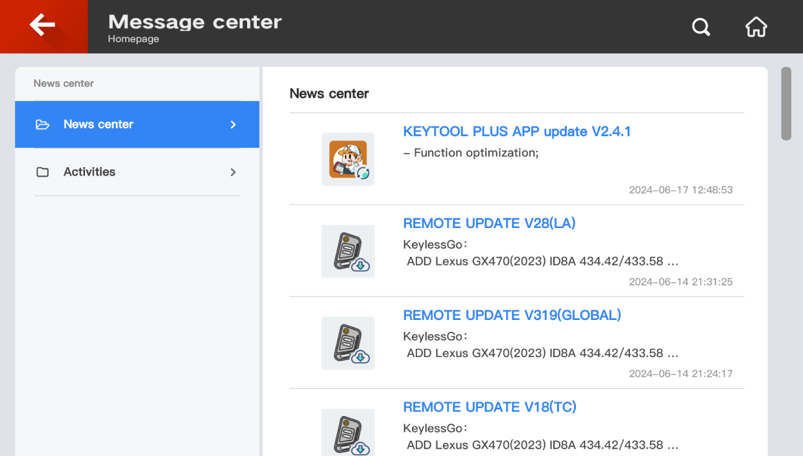This screenshot has width=803, height=456.
Task: Expand the Activities chevron arrow
Action: [x=234, y=172]
